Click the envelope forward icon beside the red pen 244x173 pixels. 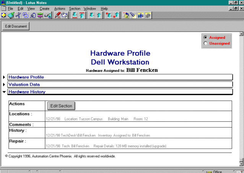65,15
